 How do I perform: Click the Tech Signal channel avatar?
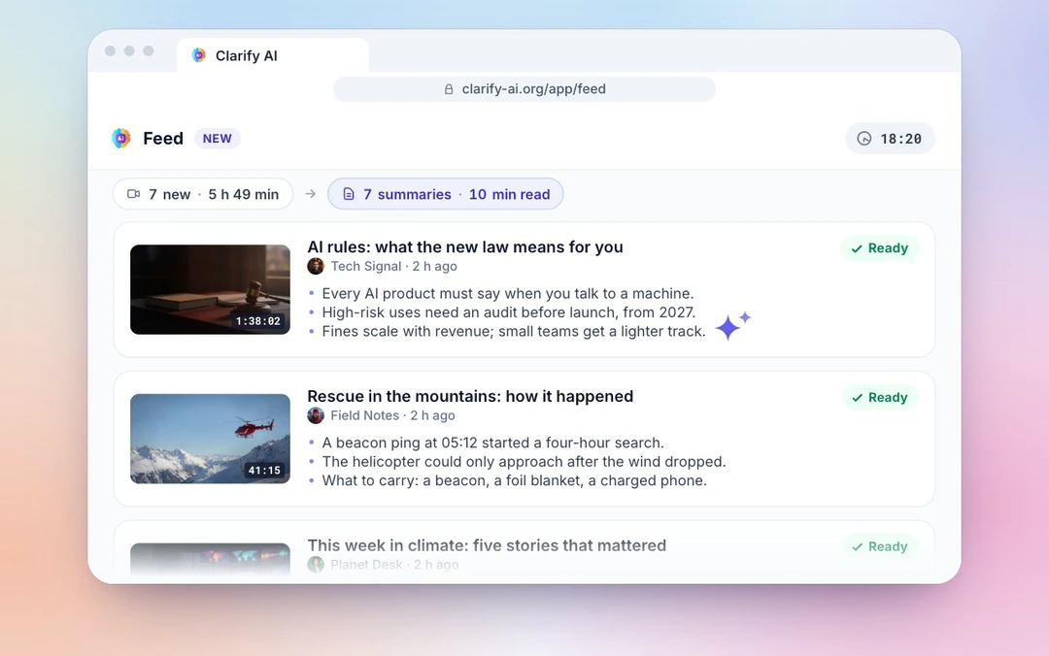click(x=316, y=266)
